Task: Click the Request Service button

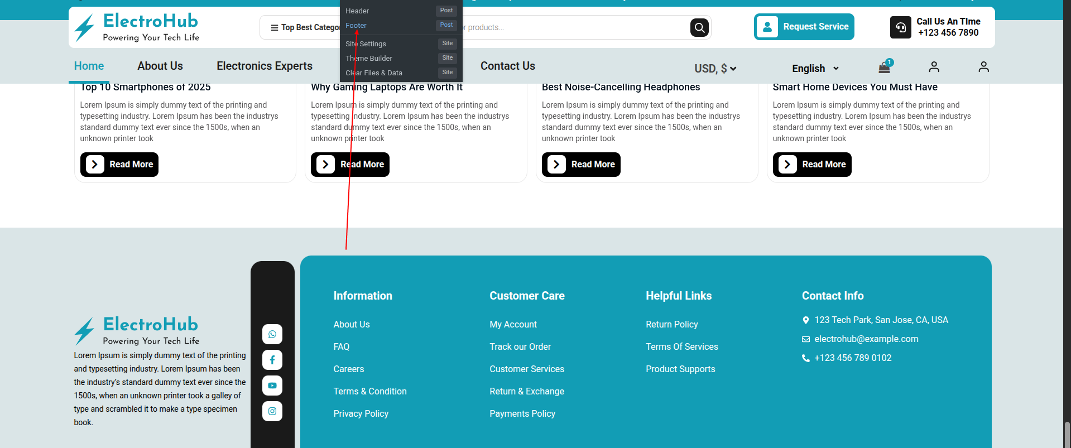Action: (x=804, y=27)
